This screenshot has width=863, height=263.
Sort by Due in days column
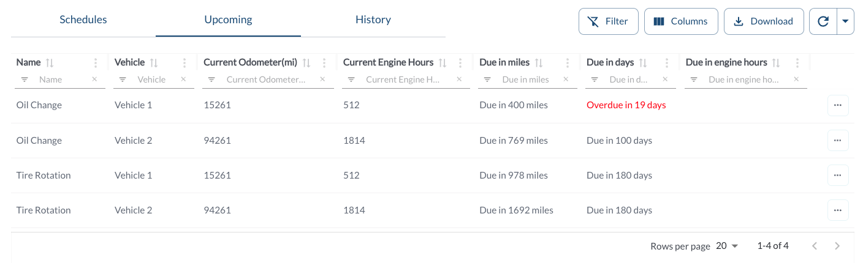[x=644, y=62]
